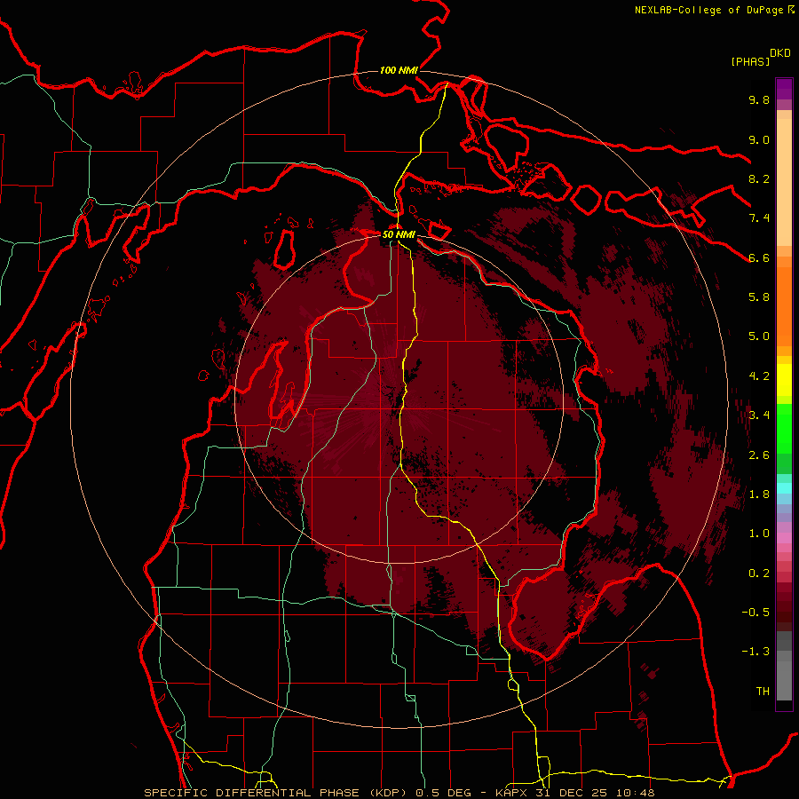Click the 7.4 value on color scale
Screen dimensions: 799x799
pyautogui.click(x=759, y=218)
